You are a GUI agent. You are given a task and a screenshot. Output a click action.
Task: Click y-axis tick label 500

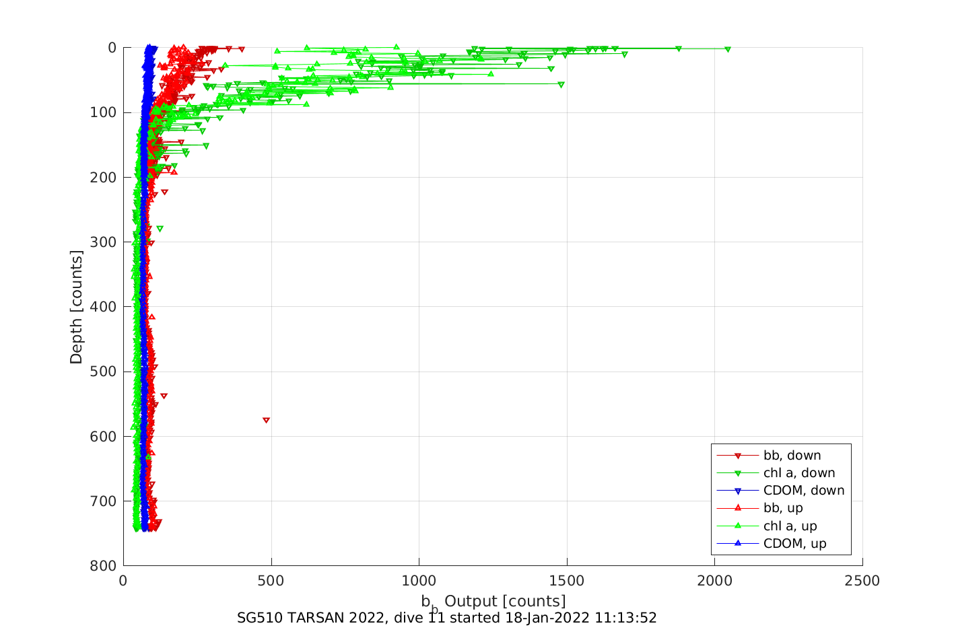tap(103, 372)
